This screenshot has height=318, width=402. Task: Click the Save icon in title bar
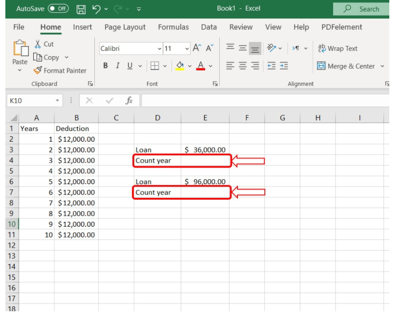[x=81, y=9]
